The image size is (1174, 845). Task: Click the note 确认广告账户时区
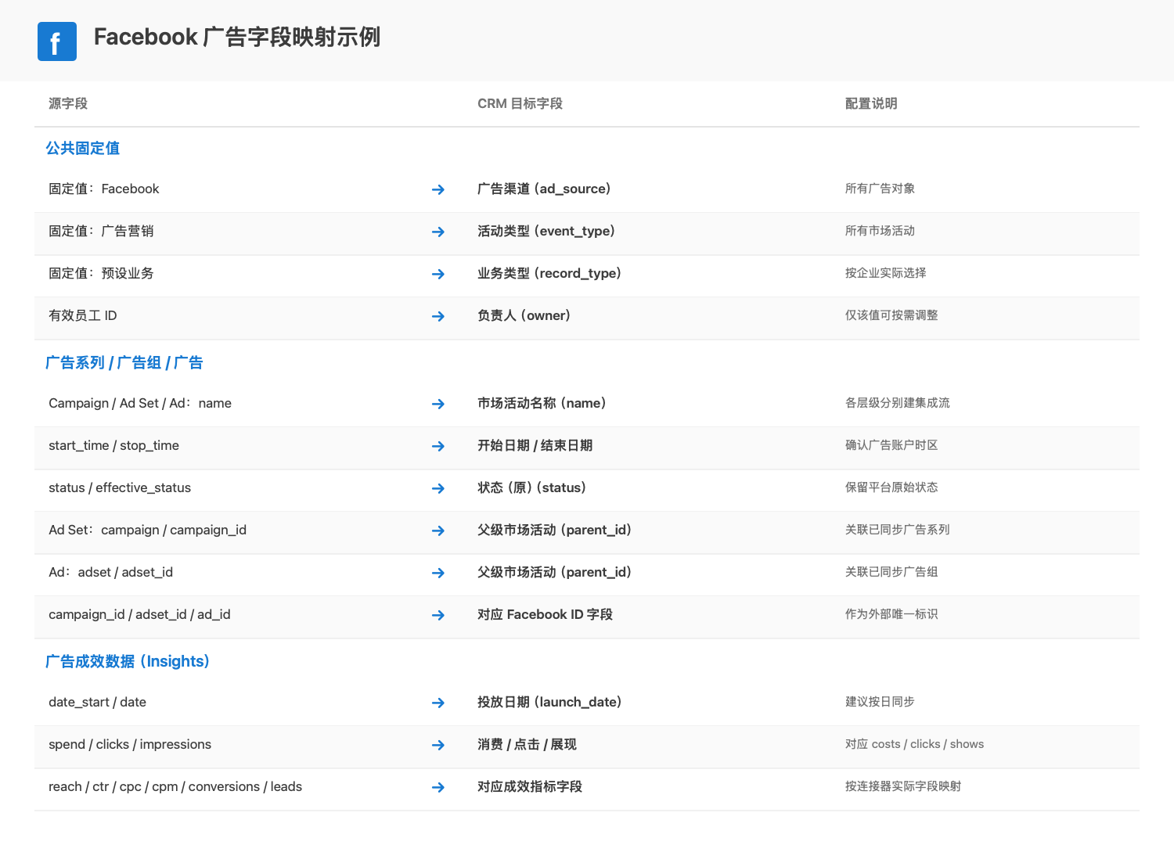point(891,445)
